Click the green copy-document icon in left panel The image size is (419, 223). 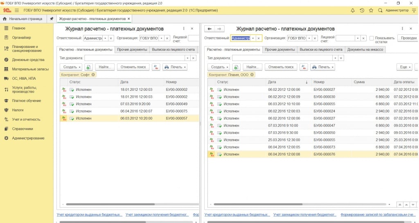click(88, 67)
